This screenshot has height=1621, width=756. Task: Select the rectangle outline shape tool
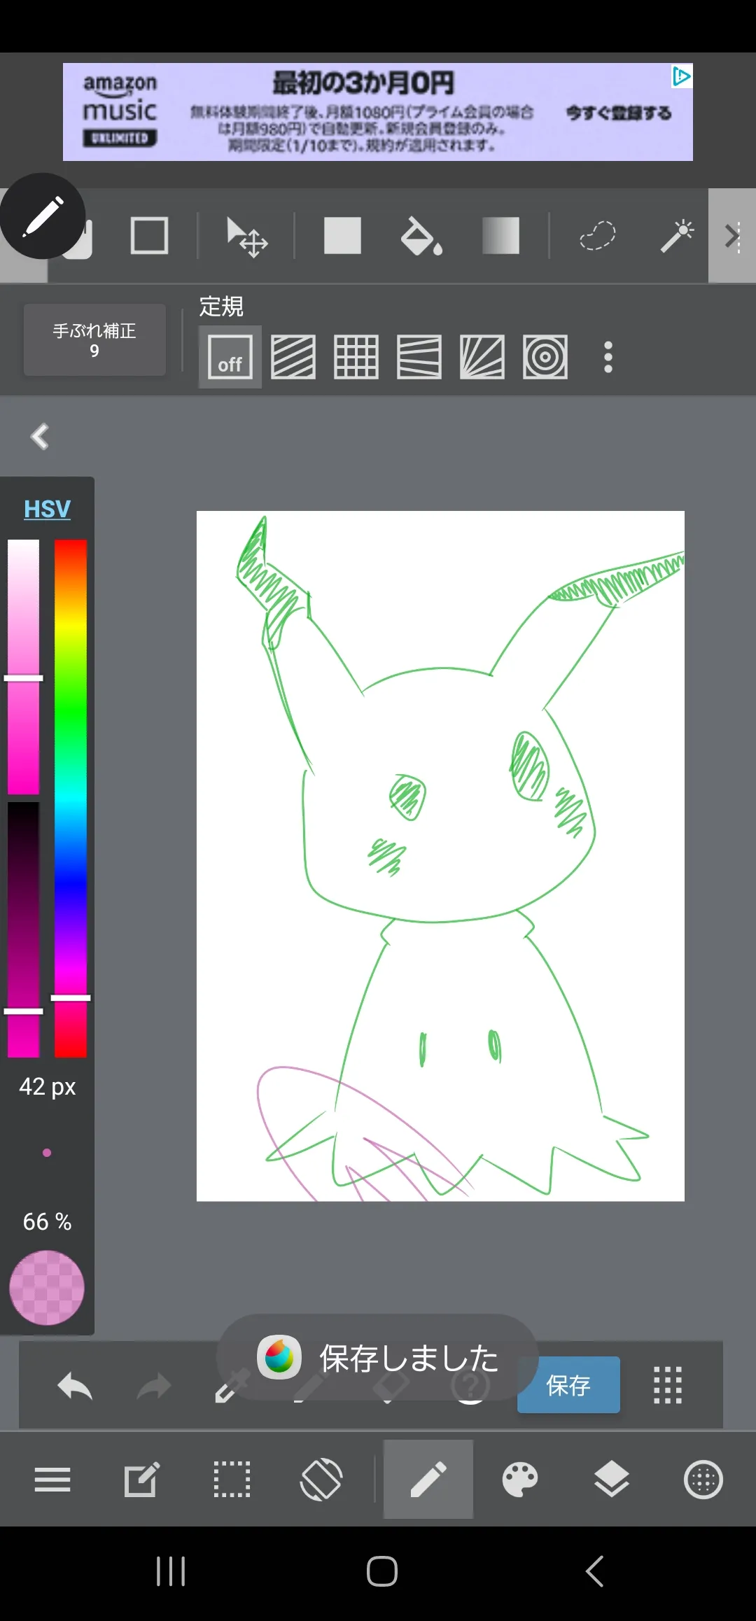149,235
